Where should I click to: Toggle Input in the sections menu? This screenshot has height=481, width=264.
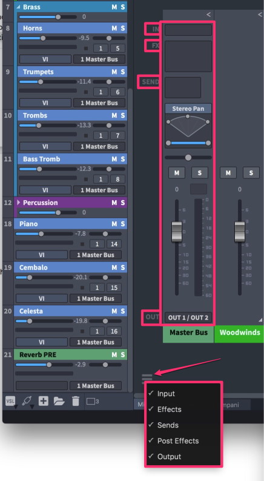(166, 394)
